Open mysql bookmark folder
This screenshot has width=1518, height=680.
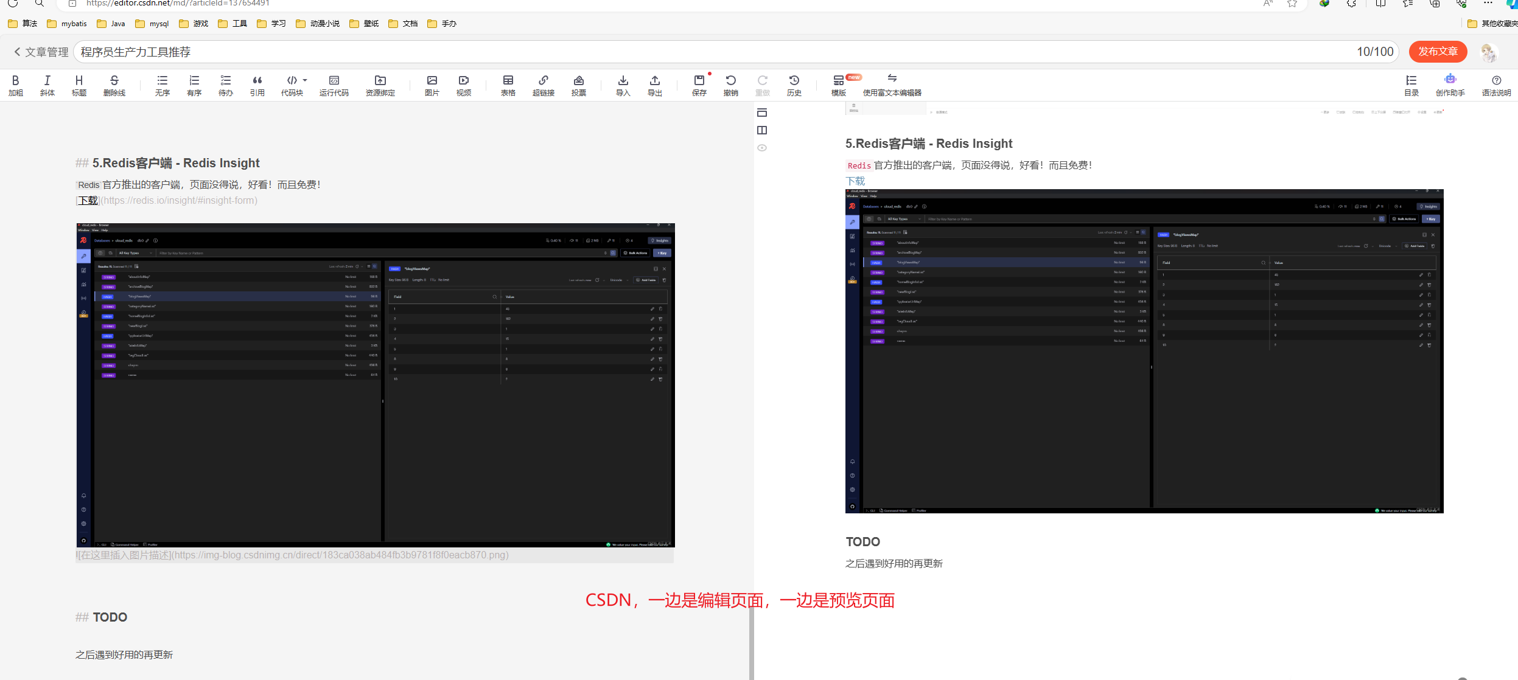(152, 24)
